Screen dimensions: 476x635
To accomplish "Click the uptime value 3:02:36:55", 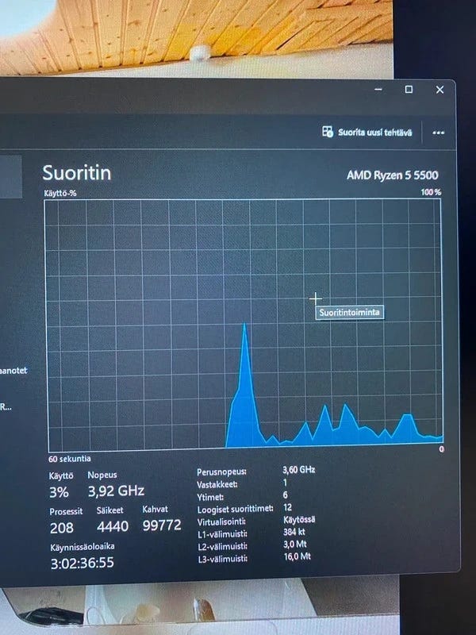I will [x=83, y=563].
